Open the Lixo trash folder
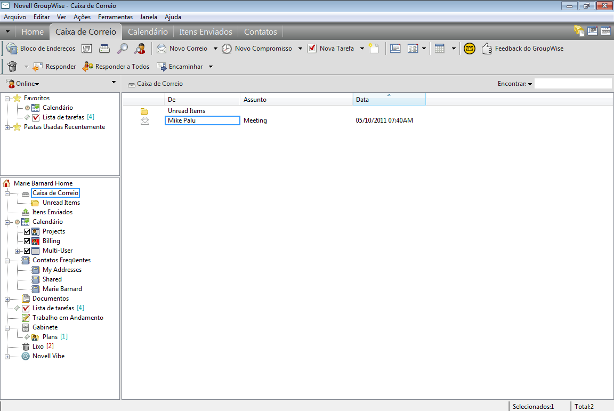The width and height of the screenshot is (614, 411). point(38,346)
